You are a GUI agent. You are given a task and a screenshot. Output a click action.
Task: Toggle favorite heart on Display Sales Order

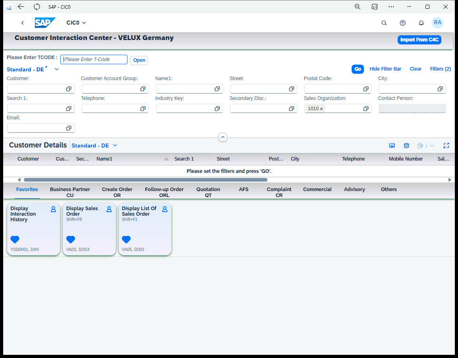(x=71, y=239)
